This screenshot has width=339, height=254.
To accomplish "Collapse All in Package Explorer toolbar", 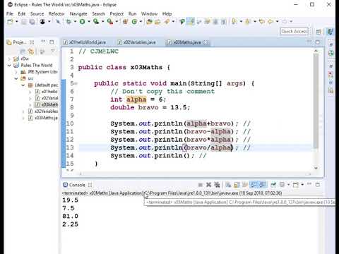I will click(x=23, y=52).
